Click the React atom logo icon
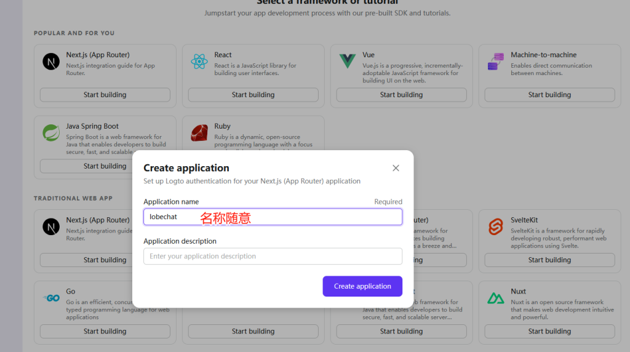 (x=199, y=62)
